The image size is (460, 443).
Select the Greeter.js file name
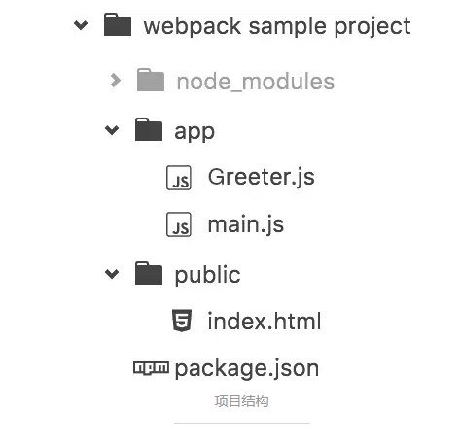(262, 178)
